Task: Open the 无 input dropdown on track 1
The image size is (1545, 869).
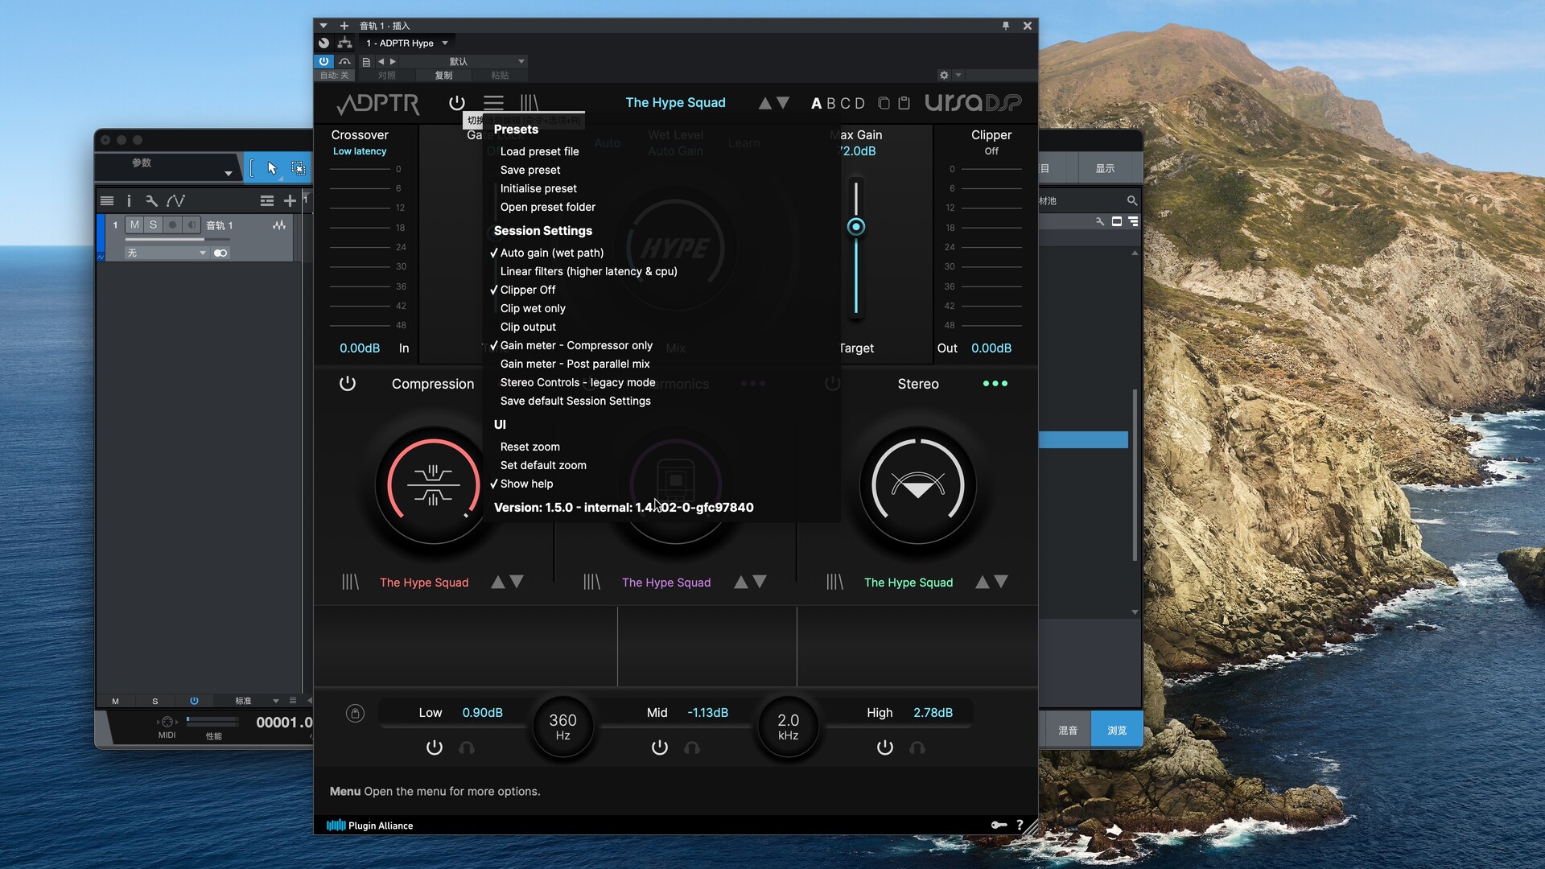Action: [166, 253]
